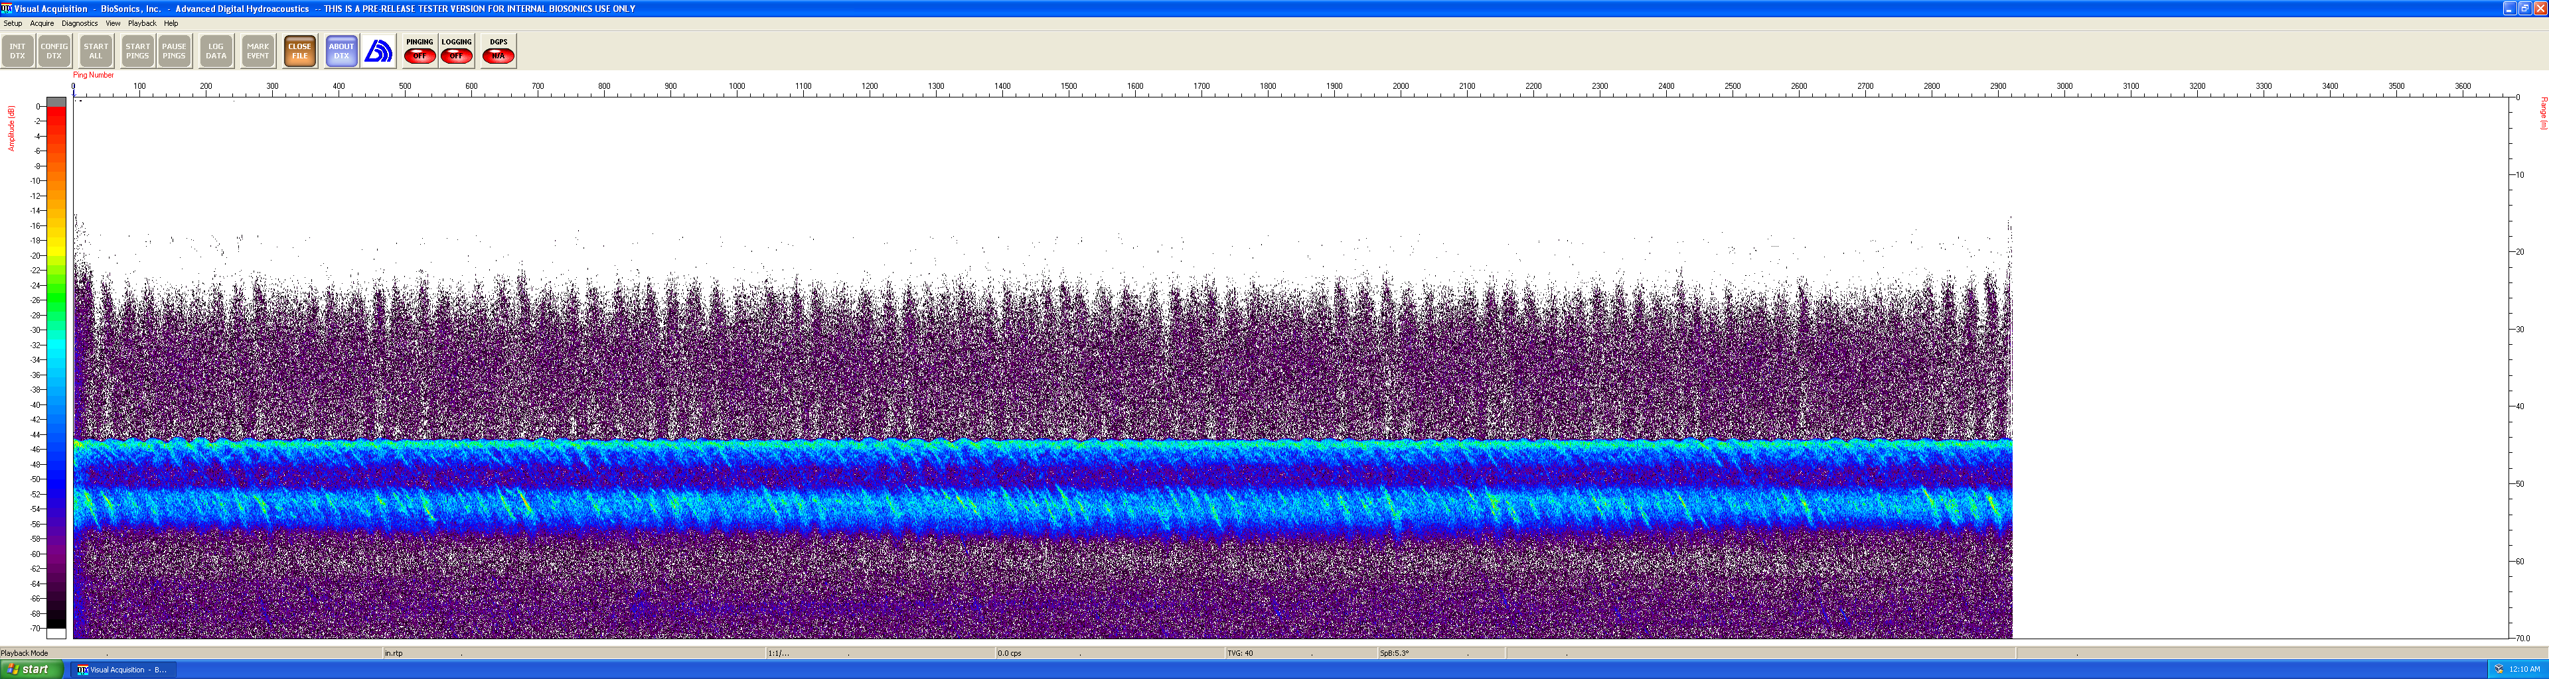The height and width of the screenshot is (679, 2549).
Task: Click the PAUSE PINGS button
Action: (174, 52)
